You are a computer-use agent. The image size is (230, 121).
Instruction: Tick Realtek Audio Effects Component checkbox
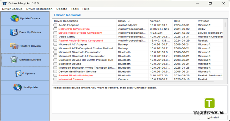click(x=55, y=40)
